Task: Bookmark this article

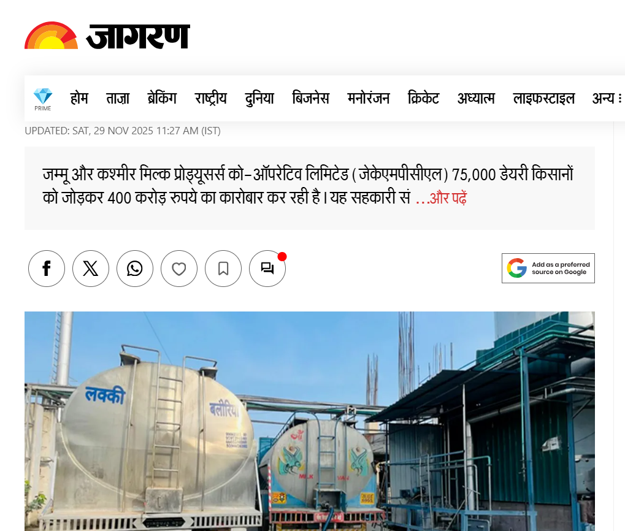Action: click(223, 269)
